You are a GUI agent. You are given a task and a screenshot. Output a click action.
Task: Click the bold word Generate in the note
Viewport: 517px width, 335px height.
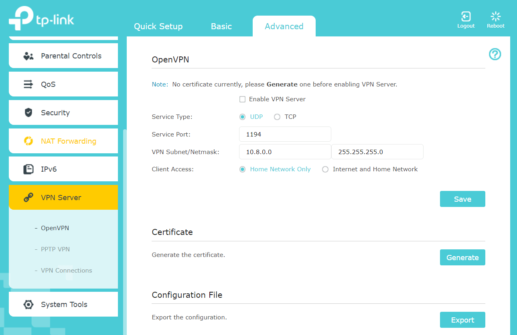click(282, 84)
